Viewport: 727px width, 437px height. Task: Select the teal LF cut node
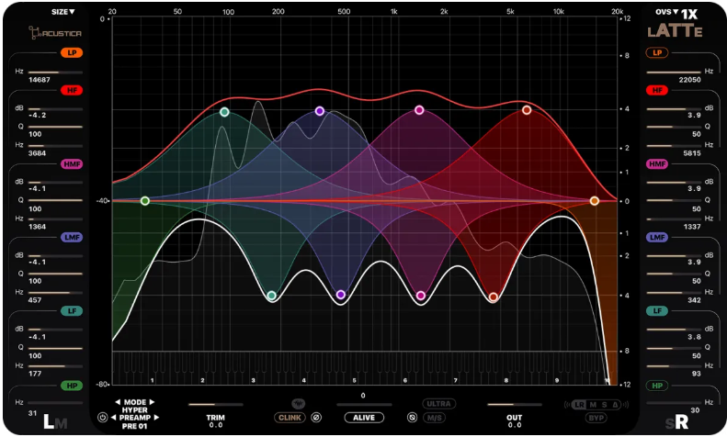[272, 296]
